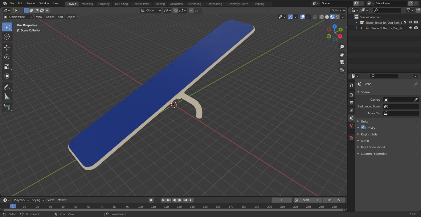Activate the Rotate tool
The image size is (421, 217).
[7, 57]
